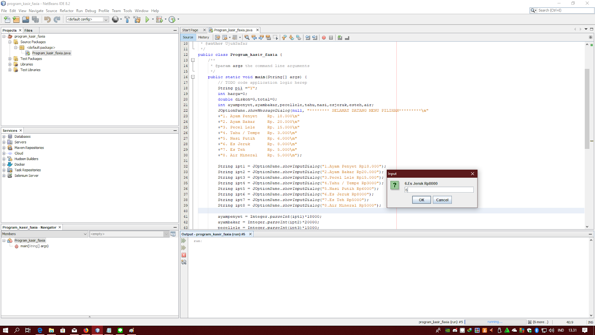Click the Search (Ctrl+I) box
Screen dimensions: 595x335
tap(562, 10)
